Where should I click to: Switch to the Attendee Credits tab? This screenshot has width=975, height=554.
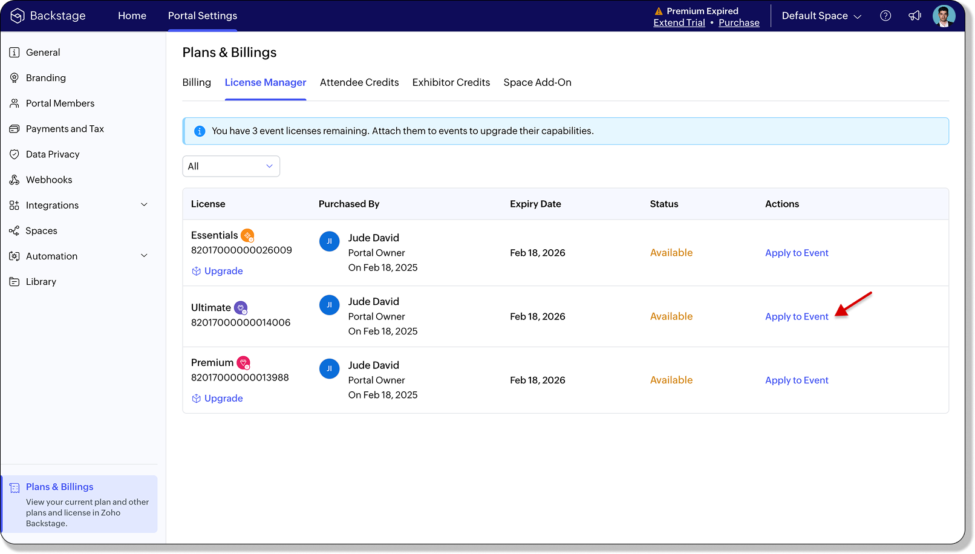(359, 82)
